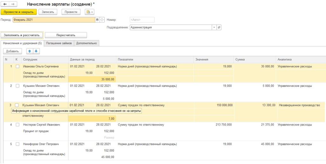Click the Записать button
Screen dimensions: 326x164
(48, 12)
